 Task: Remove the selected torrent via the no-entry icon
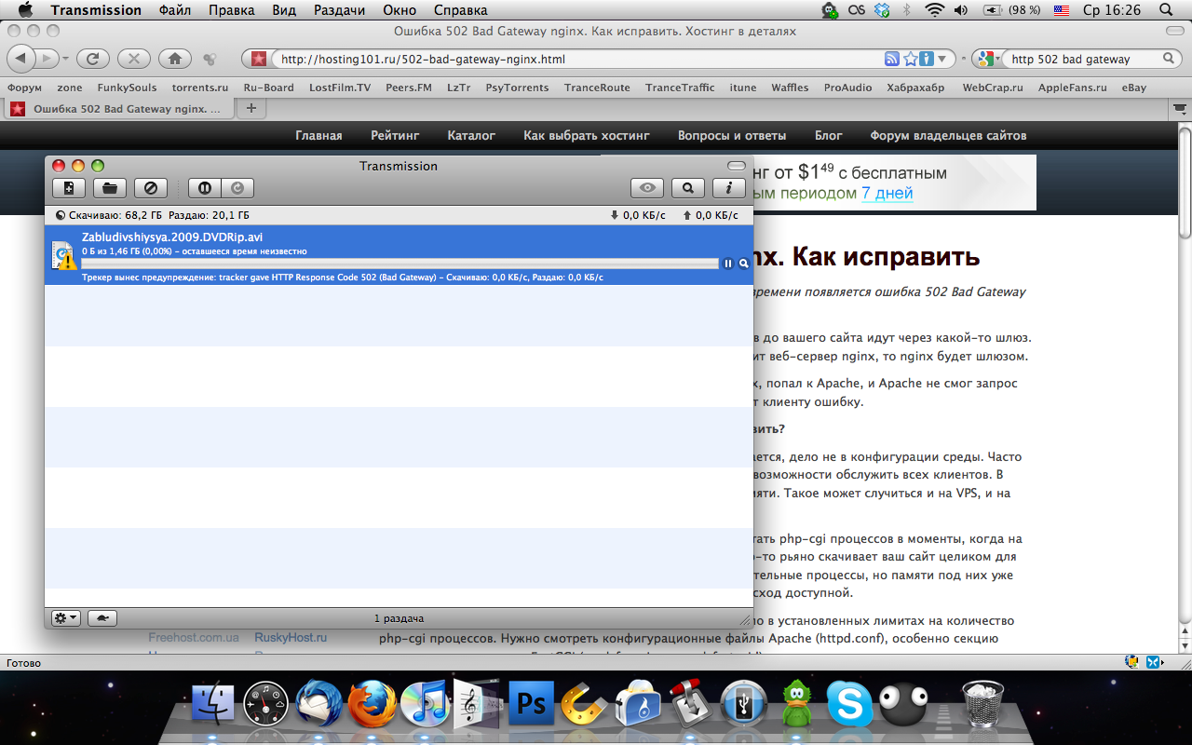tap(150, 188)
